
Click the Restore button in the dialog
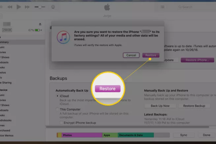(x=151, y=55)
